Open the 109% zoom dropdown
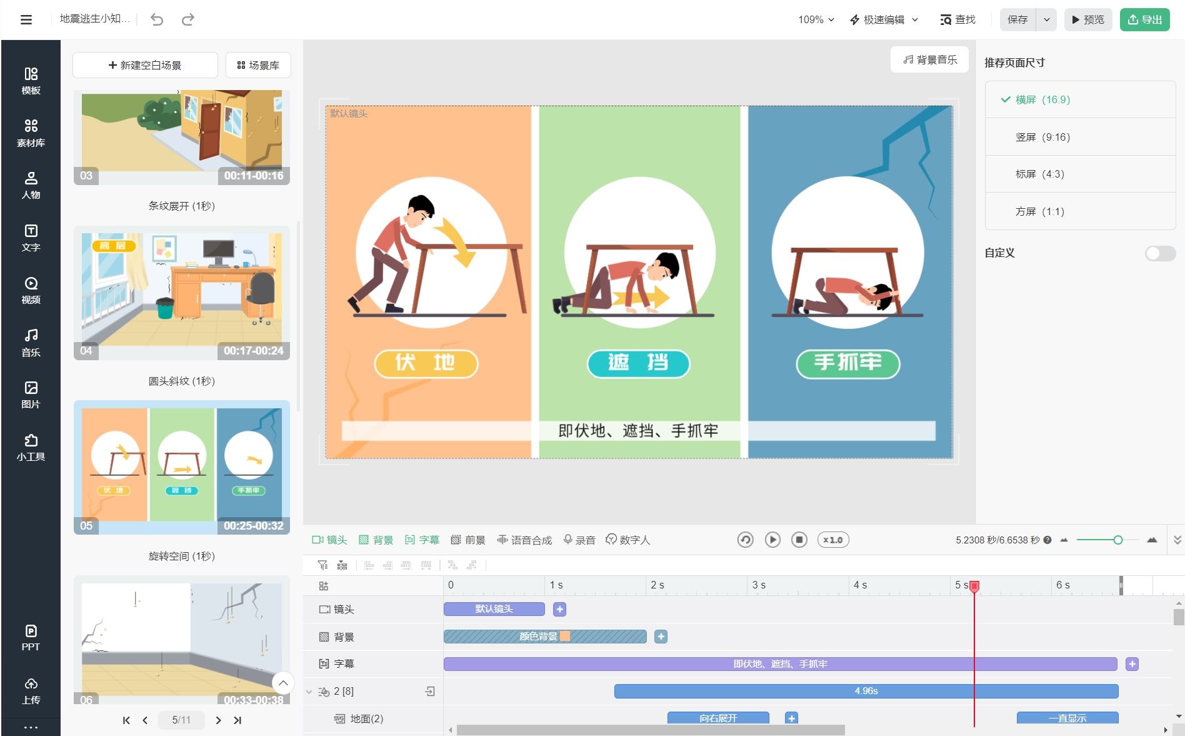1185x736 pixels. (816, 20)
